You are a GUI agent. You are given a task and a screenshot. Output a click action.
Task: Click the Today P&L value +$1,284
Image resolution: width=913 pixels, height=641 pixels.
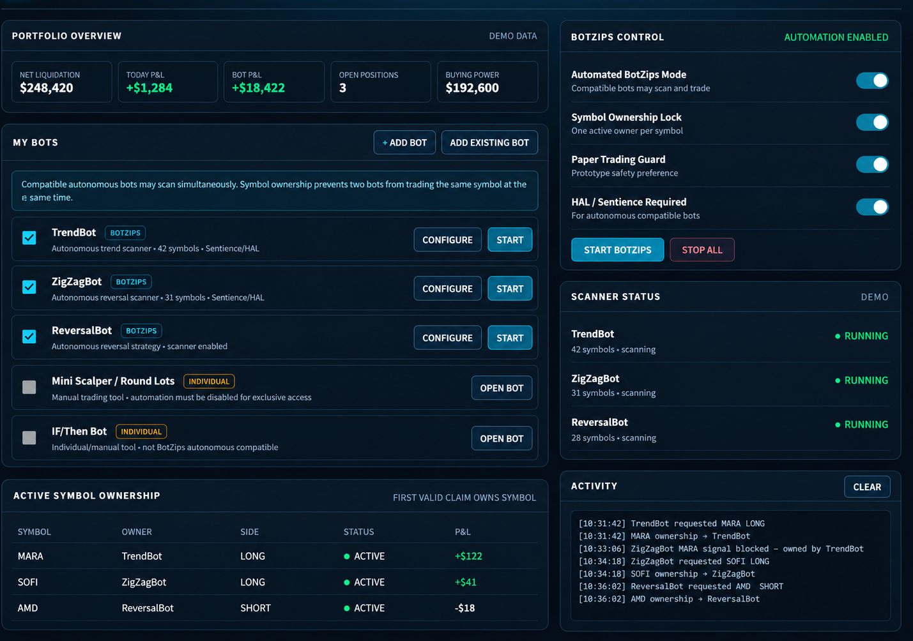pyautogui.click(x=150, y=88)
